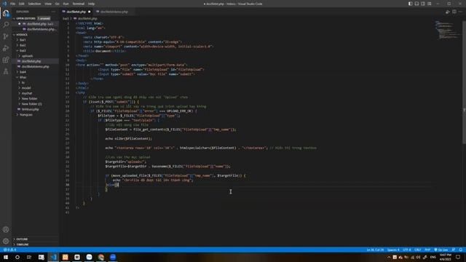Image resolution: width=466 pixels, height=262 pixels.
Task: Open Chrome from the taskbar
Action: (x=101, y=257)
